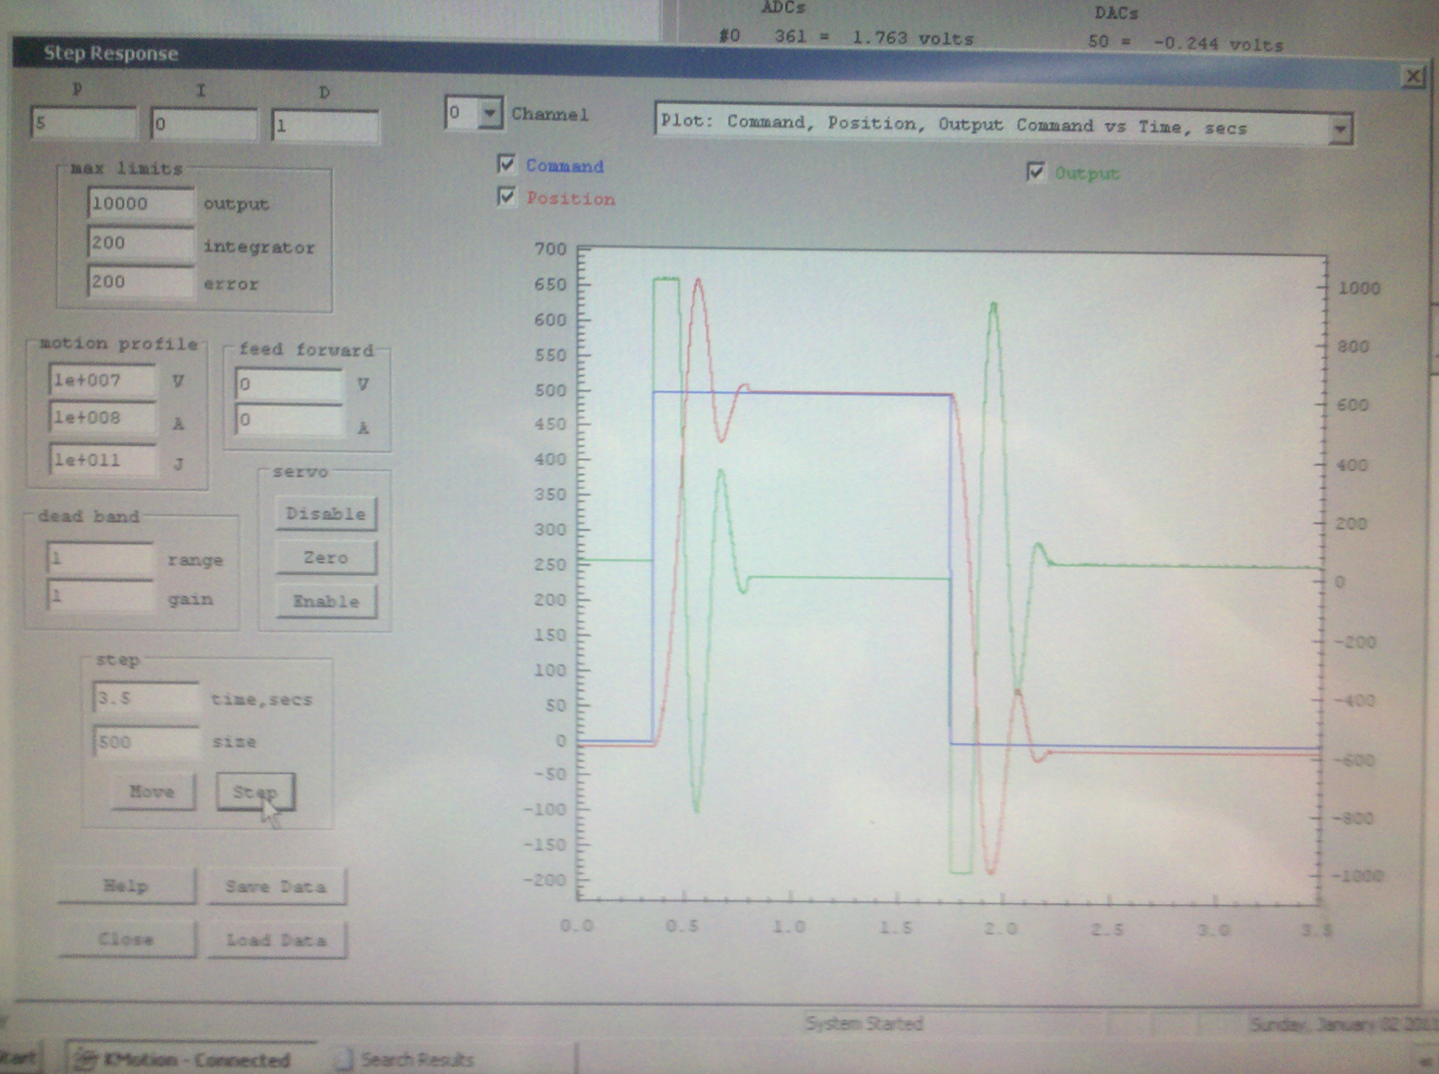Screen dimensions: 1439x1074
Task: Click the Enable servo button
Action: click(326, 601)
